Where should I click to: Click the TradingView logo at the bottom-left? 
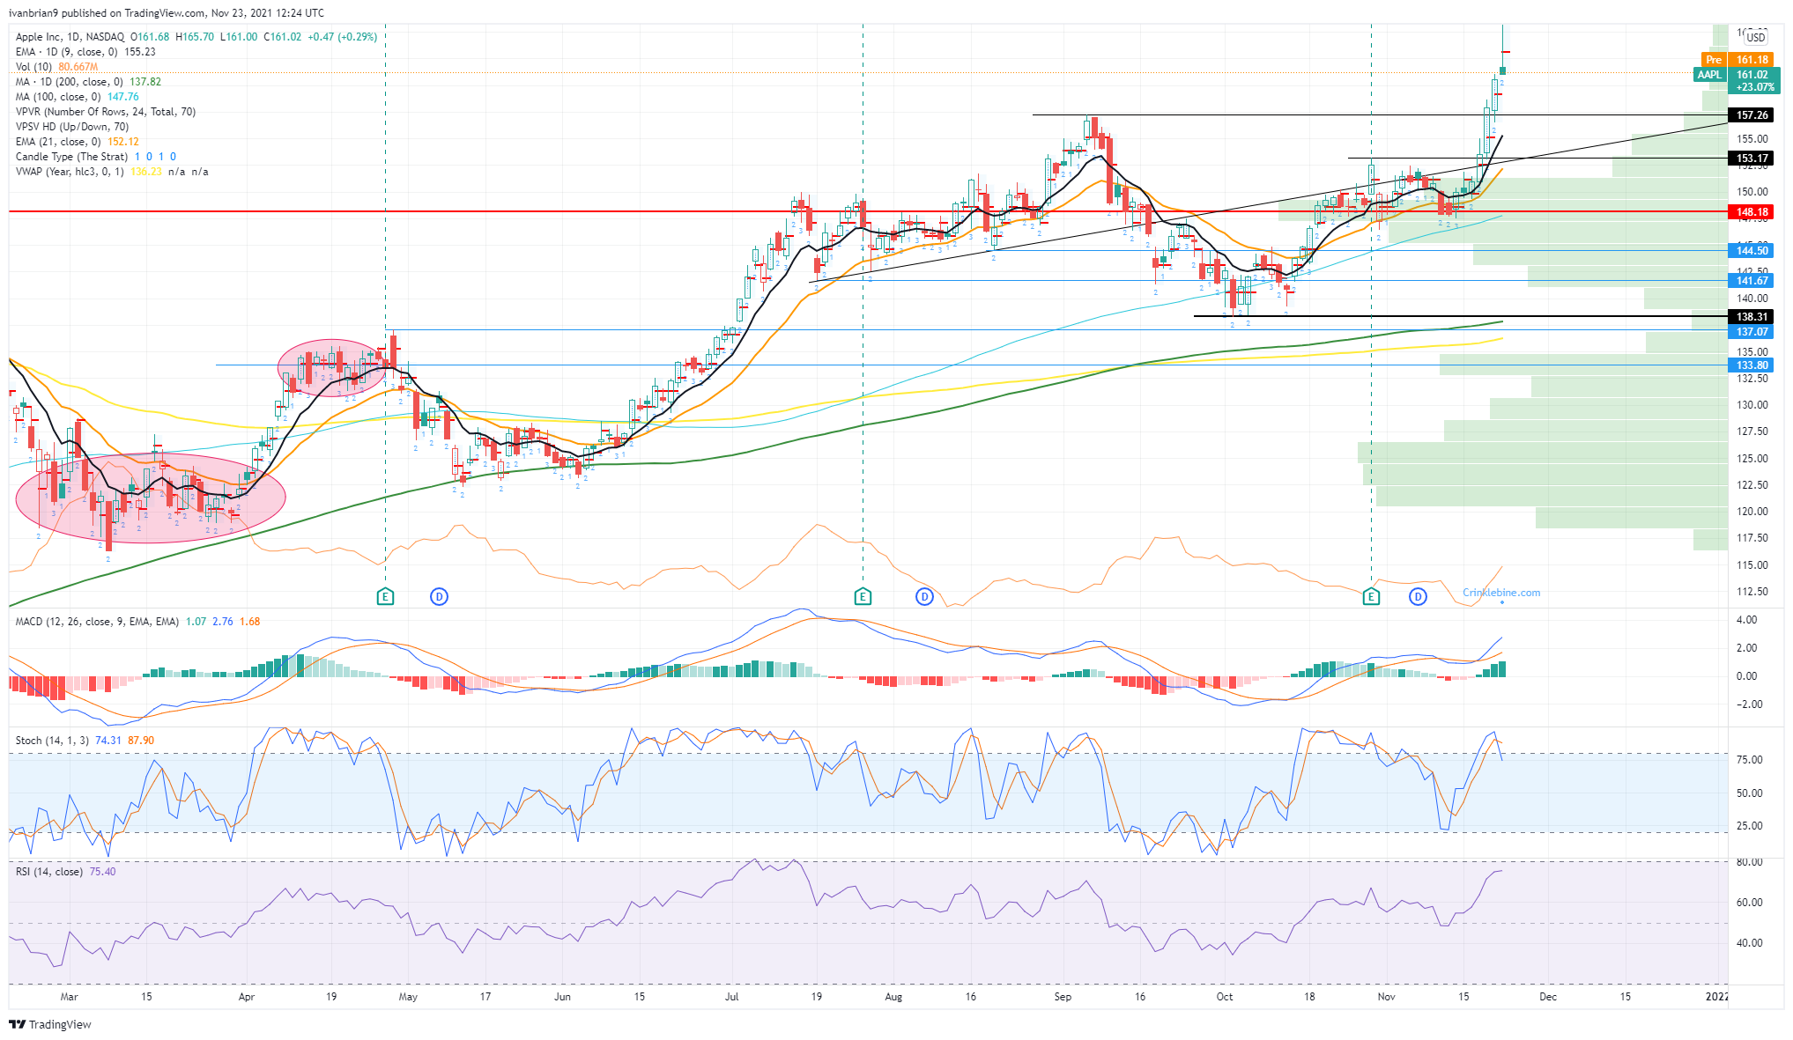click(x=50, y=1024)
